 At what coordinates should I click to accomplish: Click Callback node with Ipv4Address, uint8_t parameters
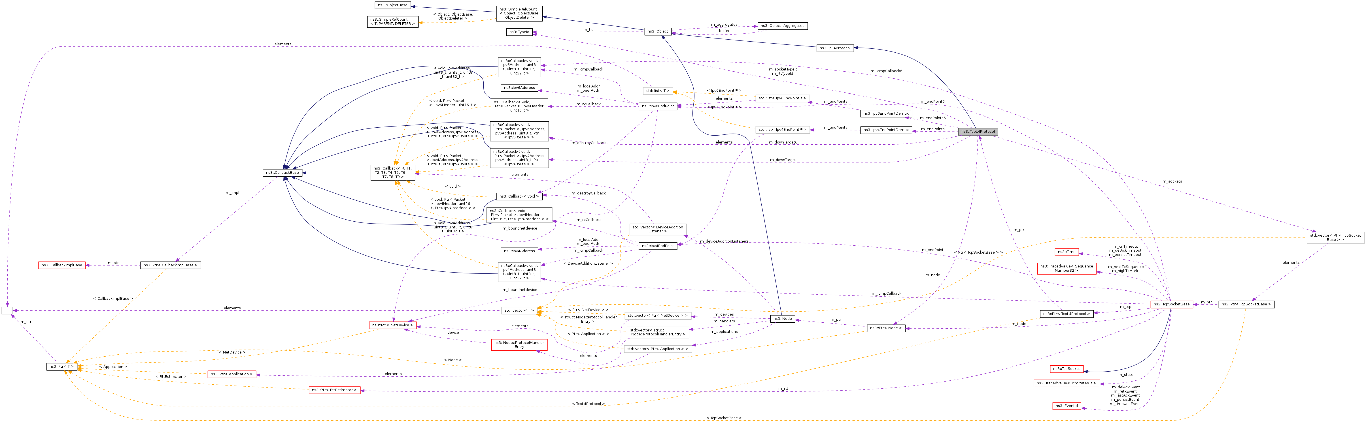pyautogui.click(x=519, y=272)
